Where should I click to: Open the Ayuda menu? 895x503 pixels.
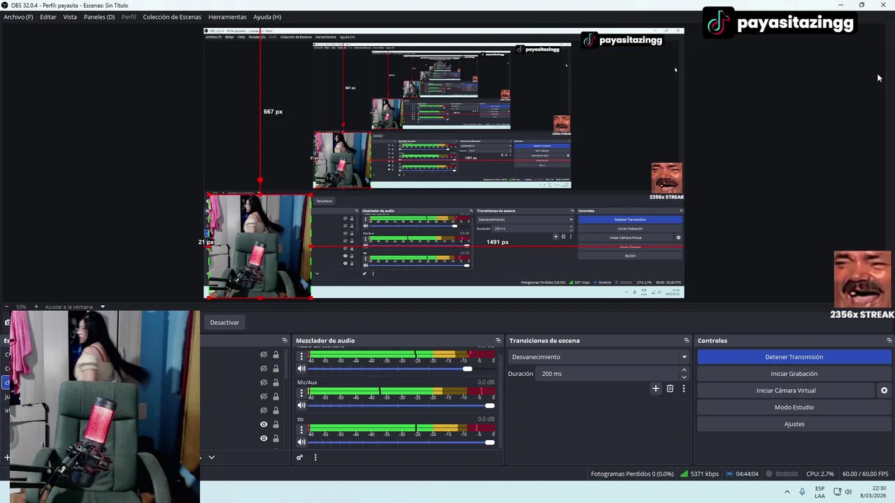267,17
